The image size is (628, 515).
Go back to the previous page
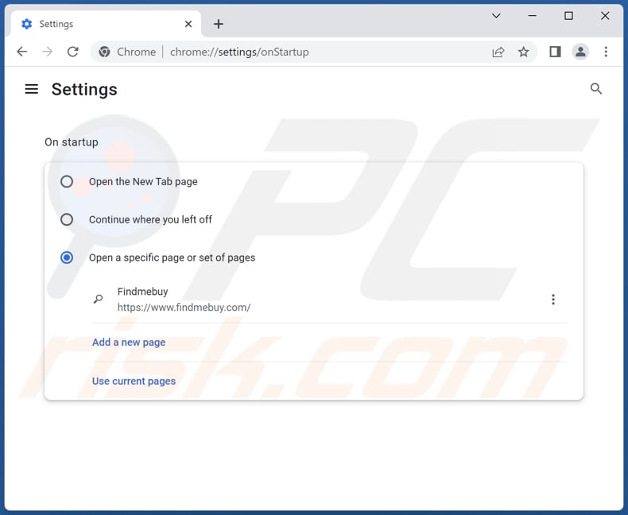22,52
